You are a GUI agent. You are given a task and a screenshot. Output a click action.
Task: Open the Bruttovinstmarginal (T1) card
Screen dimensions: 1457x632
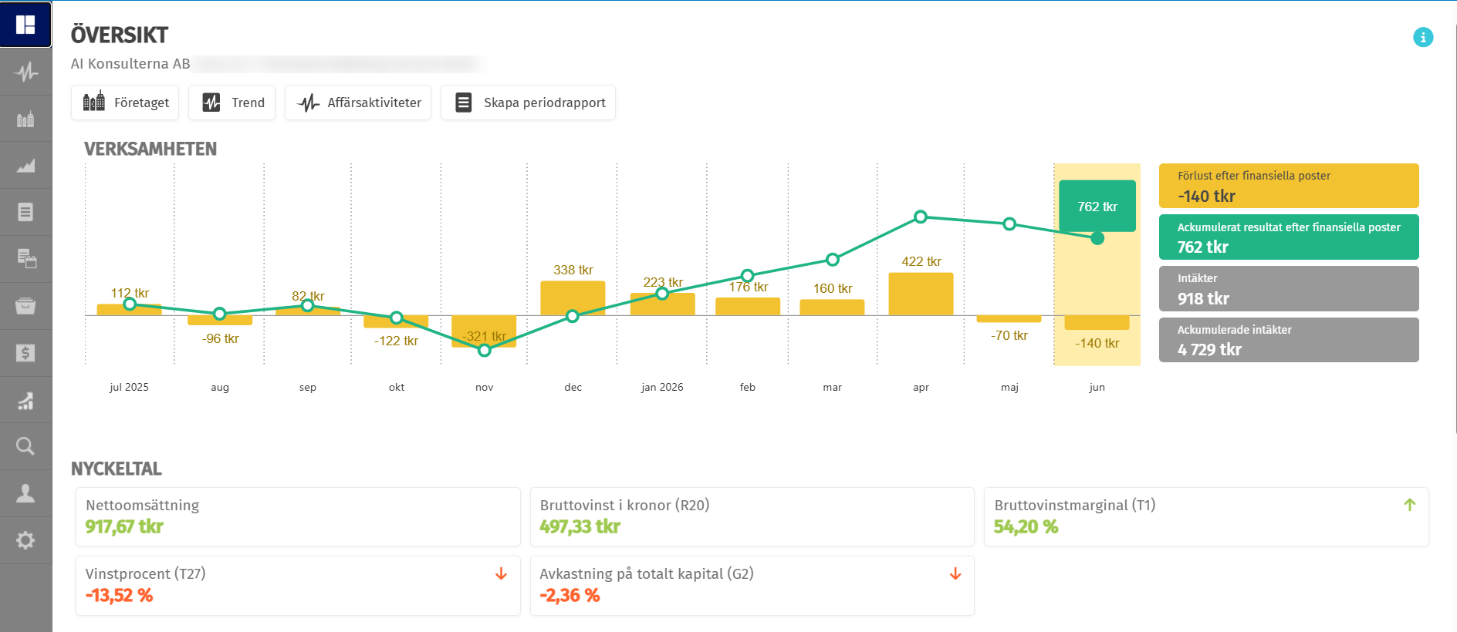click(x=1206, y=516)
